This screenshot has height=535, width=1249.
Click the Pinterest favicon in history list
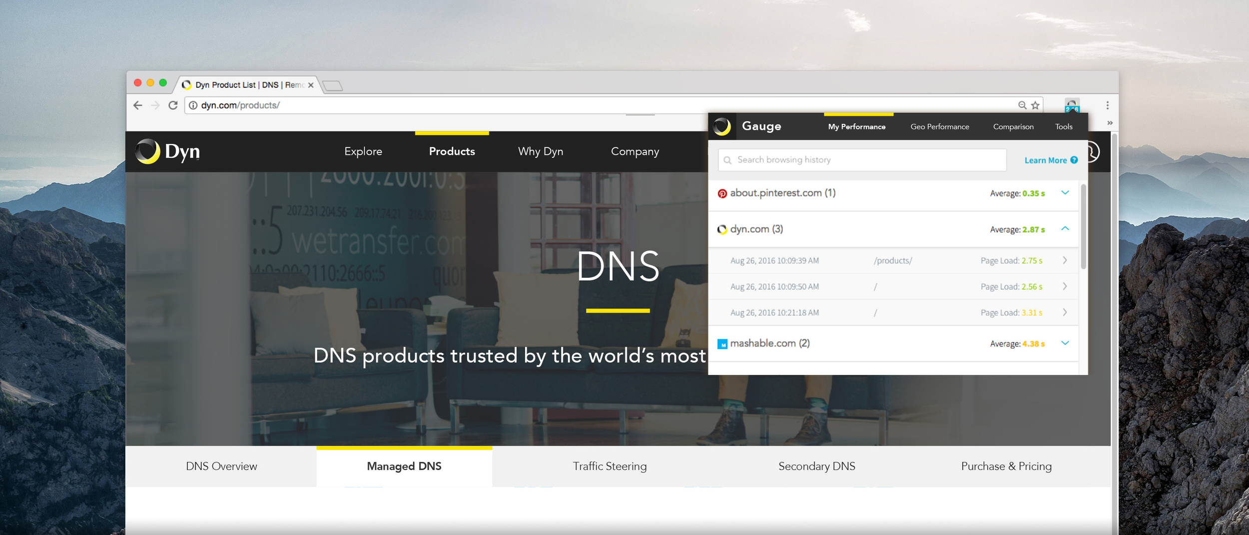tap(722, 193)
